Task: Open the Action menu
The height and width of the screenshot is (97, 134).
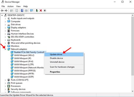Action: coord(10,6)
